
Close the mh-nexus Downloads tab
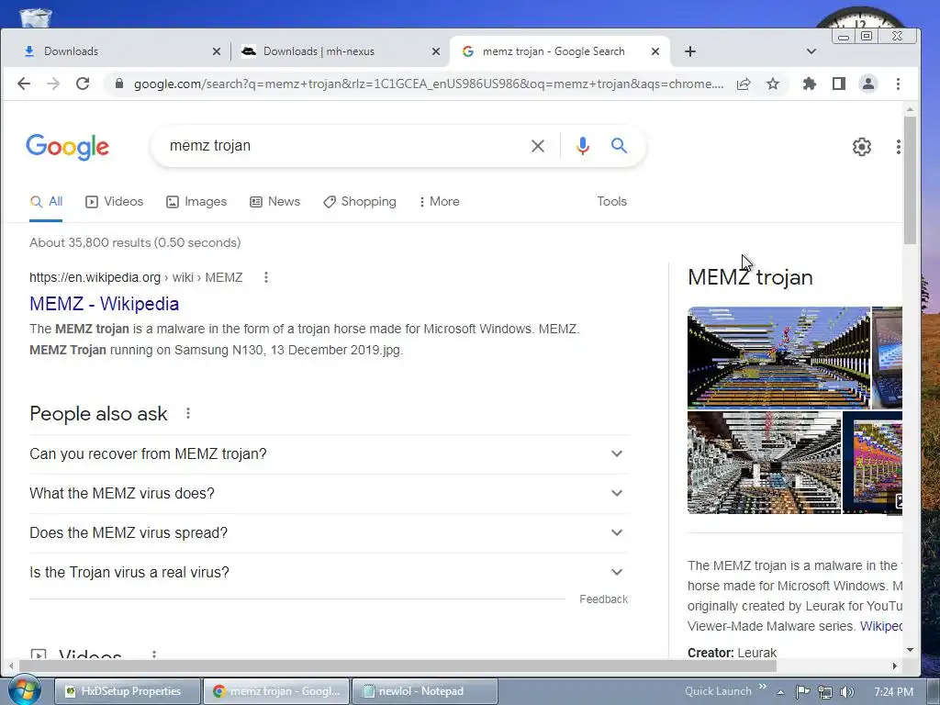(x=436, y=51)
